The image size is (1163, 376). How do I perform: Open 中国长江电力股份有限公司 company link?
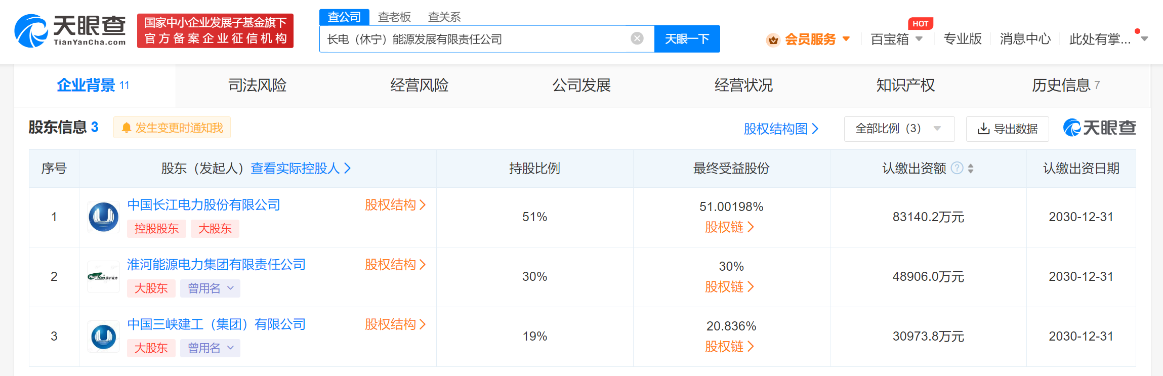click(x=203, y=205)
